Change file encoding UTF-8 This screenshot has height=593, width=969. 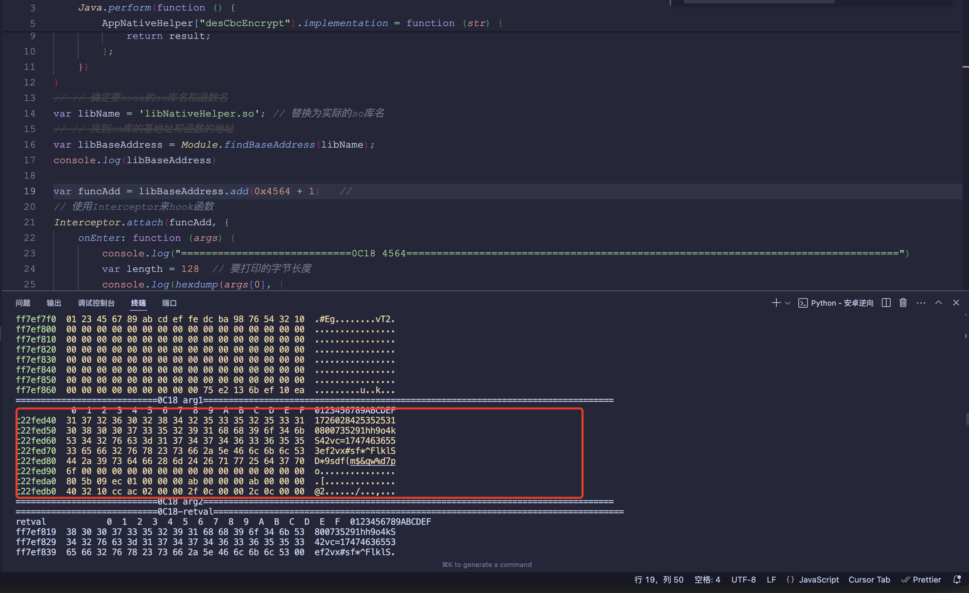point(743,579)
